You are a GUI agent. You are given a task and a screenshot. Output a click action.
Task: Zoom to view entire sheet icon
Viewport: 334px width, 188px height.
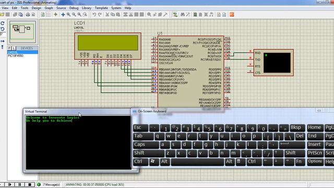click(x=79, y=15)
